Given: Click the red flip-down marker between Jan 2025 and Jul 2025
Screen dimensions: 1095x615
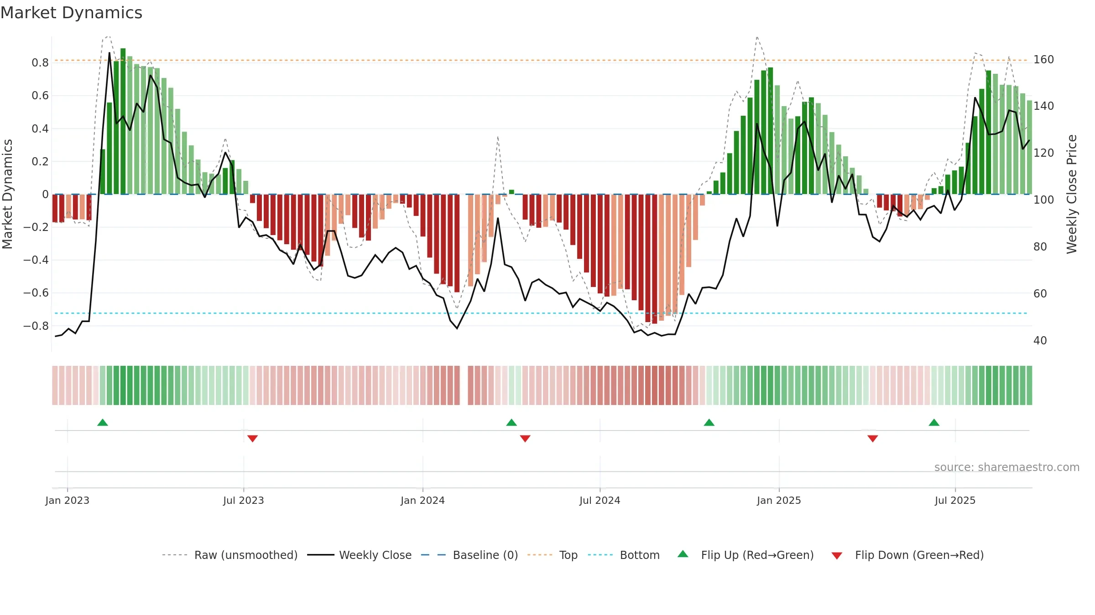Looking at the screenshot, I should pos(873,439).
